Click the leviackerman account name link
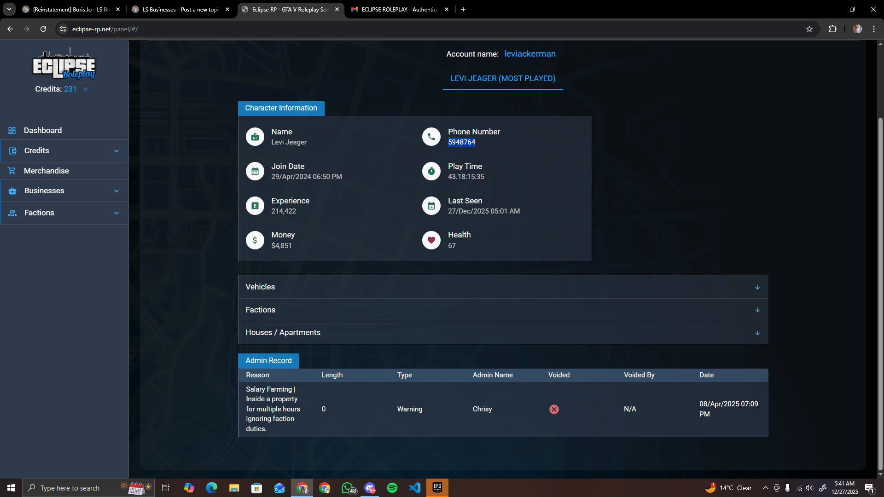This screenshot has width=884, height=497. click(x=530, y=54)
